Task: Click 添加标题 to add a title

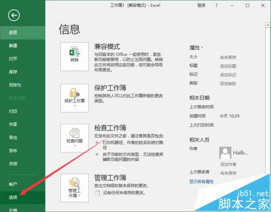Action: [228, 66]
